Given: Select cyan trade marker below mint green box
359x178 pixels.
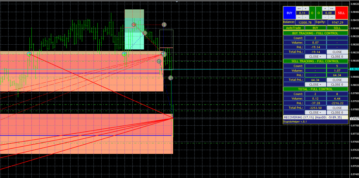Looking at the screenshot, I should click(x=124, y=54).
